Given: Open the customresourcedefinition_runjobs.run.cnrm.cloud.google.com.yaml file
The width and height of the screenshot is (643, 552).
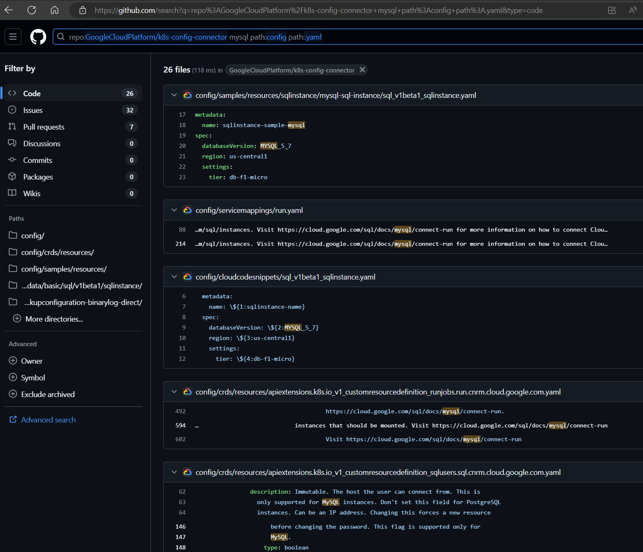Looking at the screenshot, I should [378, 392].
